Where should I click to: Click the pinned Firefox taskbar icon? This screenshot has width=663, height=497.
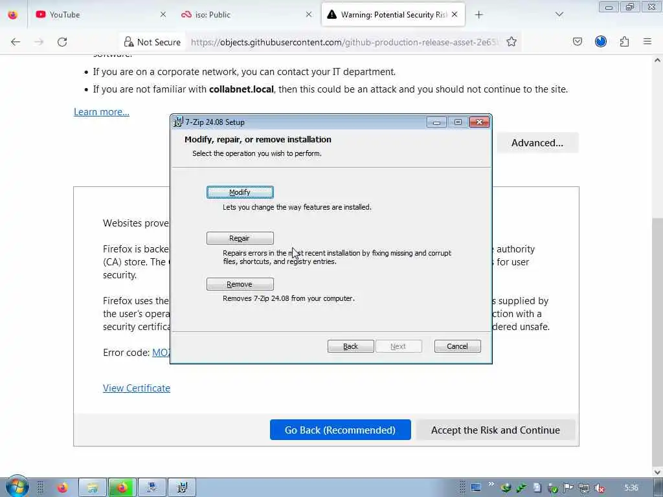(x=63, y=488)
